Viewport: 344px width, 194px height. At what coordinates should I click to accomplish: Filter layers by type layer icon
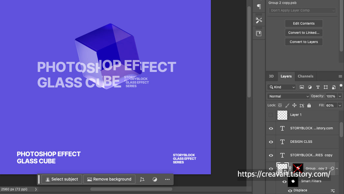318,87
